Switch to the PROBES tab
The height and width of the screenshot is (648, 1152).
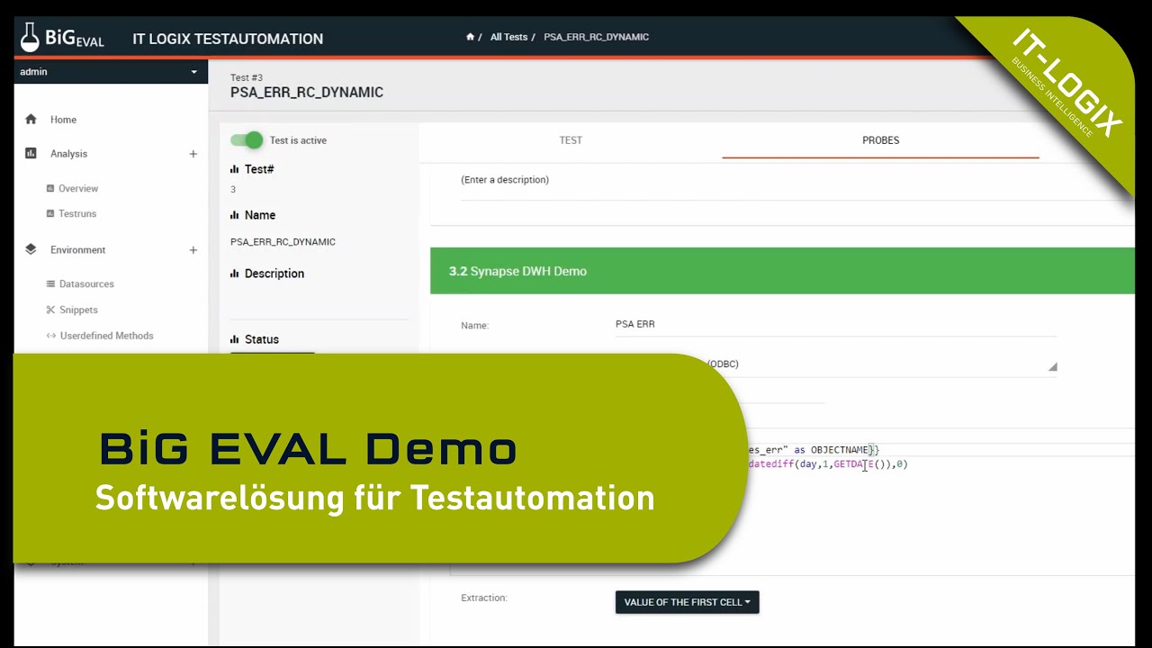(880, 140)
